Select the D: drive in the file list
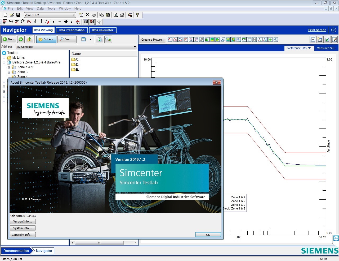 [x=75, y=65]
